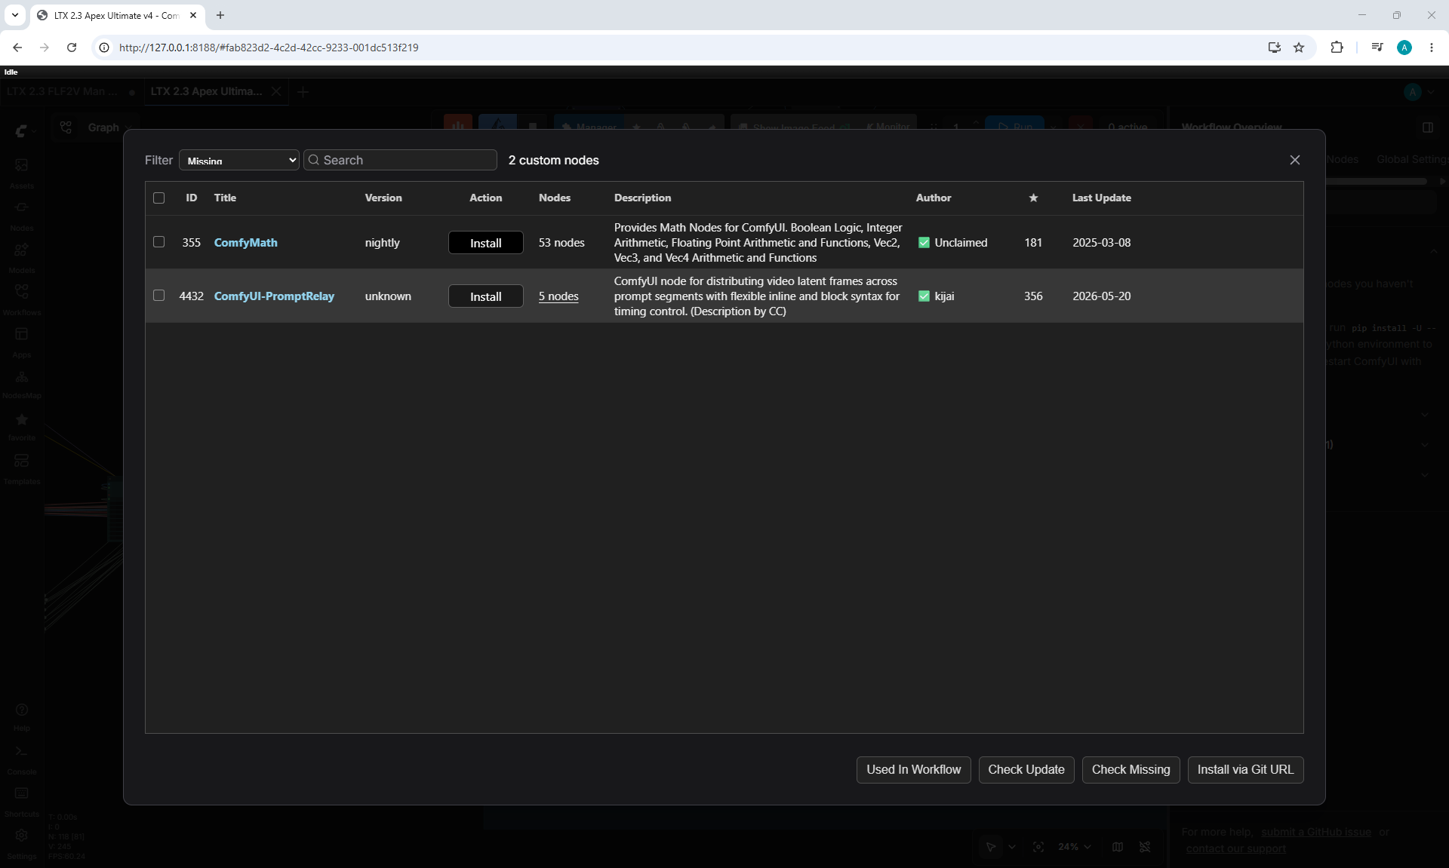1449x868 pixels.
Task: Go back in browser history
Action: 17,48
